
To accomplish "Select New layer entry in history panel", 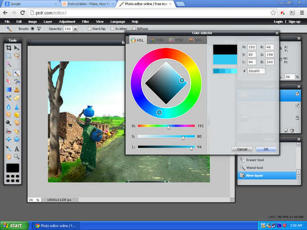I will pyautogui.click(x=267, y=176).
